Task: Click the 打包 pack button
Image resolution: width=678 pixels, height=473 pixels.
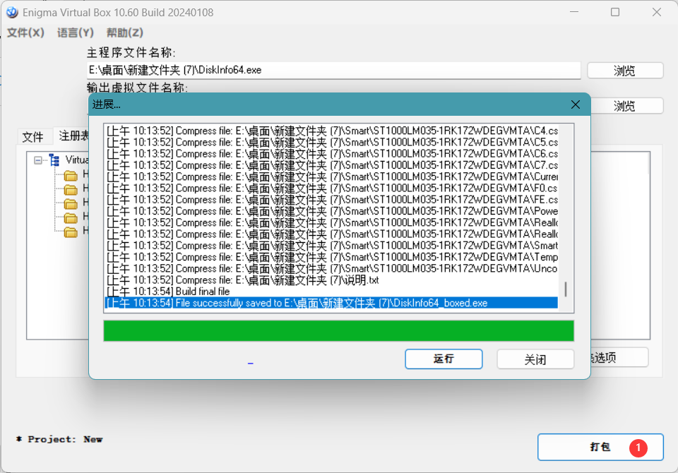Action: click(x=600, y=447)
